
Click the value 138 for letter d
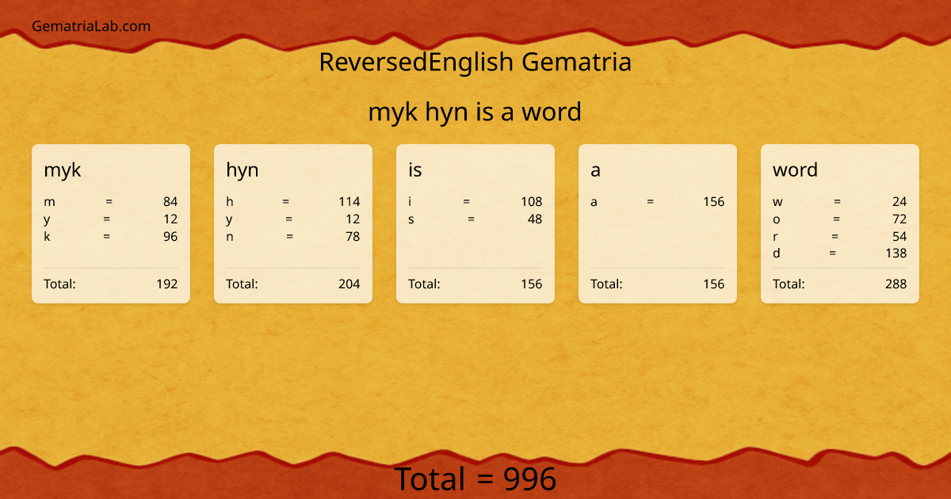[896, 253]
